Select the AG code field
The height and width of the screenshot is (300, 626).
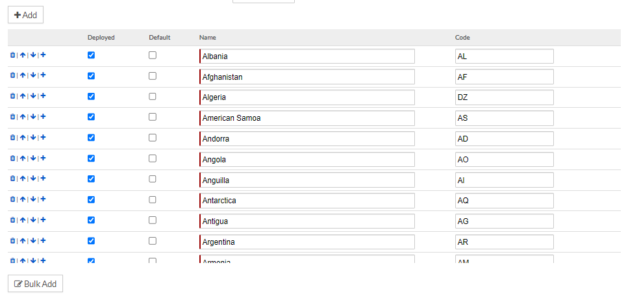click(504, 221)
